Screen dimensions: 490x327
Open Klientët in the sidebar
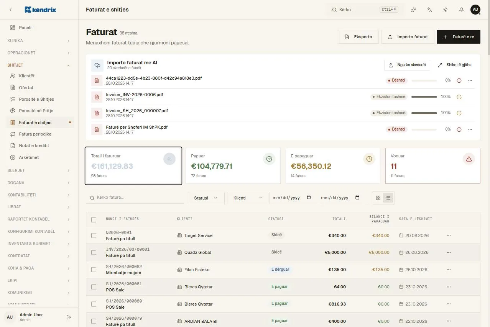click(x=41, y=76)
